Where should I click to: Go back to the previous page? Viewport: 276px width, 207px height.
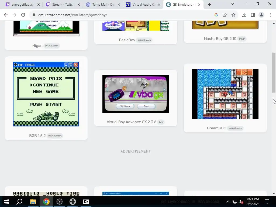6,15
